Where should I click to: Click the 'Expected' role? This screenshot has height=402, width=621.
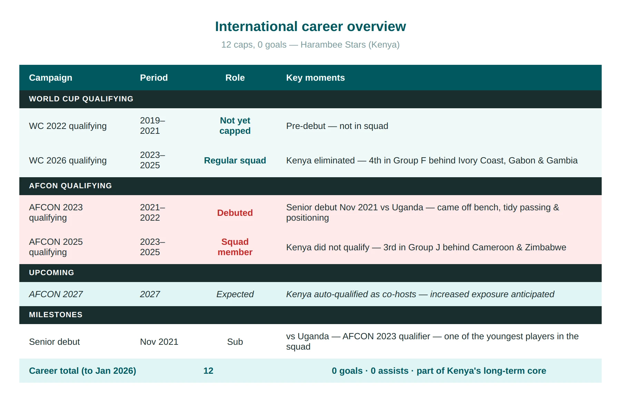[x=235, y=294]
